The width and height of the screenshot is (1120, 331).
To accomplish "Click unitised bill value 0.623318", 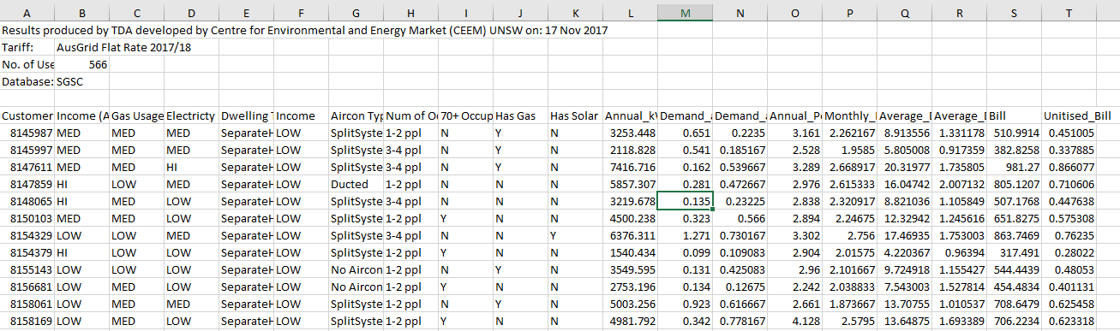I will (x=1068, y=322).
